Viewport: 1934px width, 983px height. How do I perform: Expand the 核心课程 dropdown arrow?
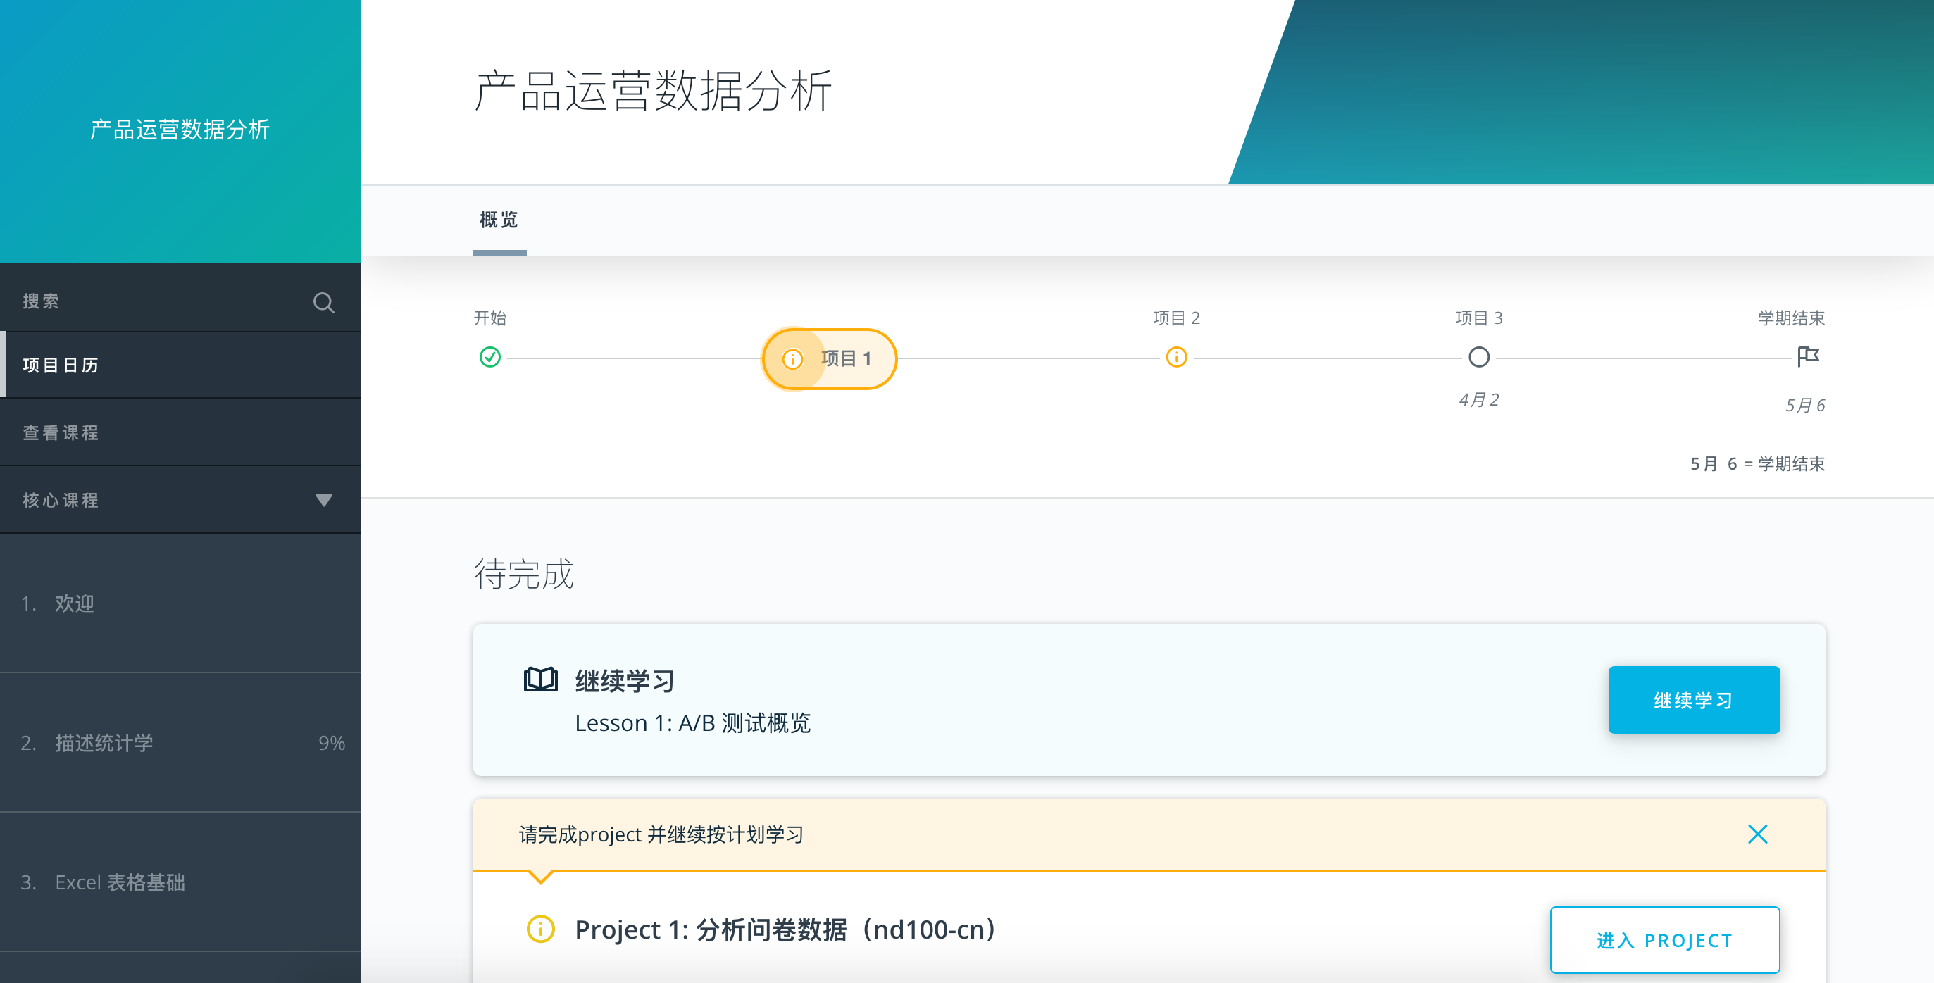coord(323,501)
